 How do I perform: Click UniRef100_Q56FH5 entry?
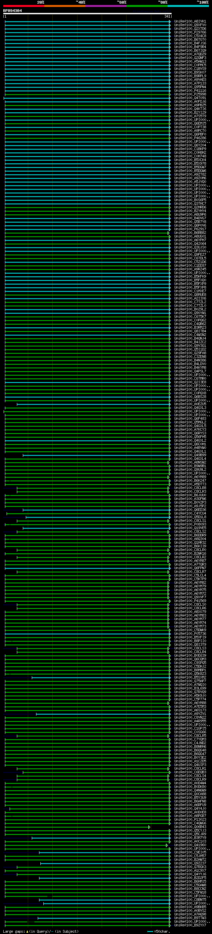coord(190,437)
